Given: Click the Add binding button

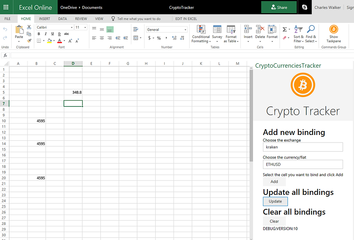Looking at the screenshot, I should 274,182.
